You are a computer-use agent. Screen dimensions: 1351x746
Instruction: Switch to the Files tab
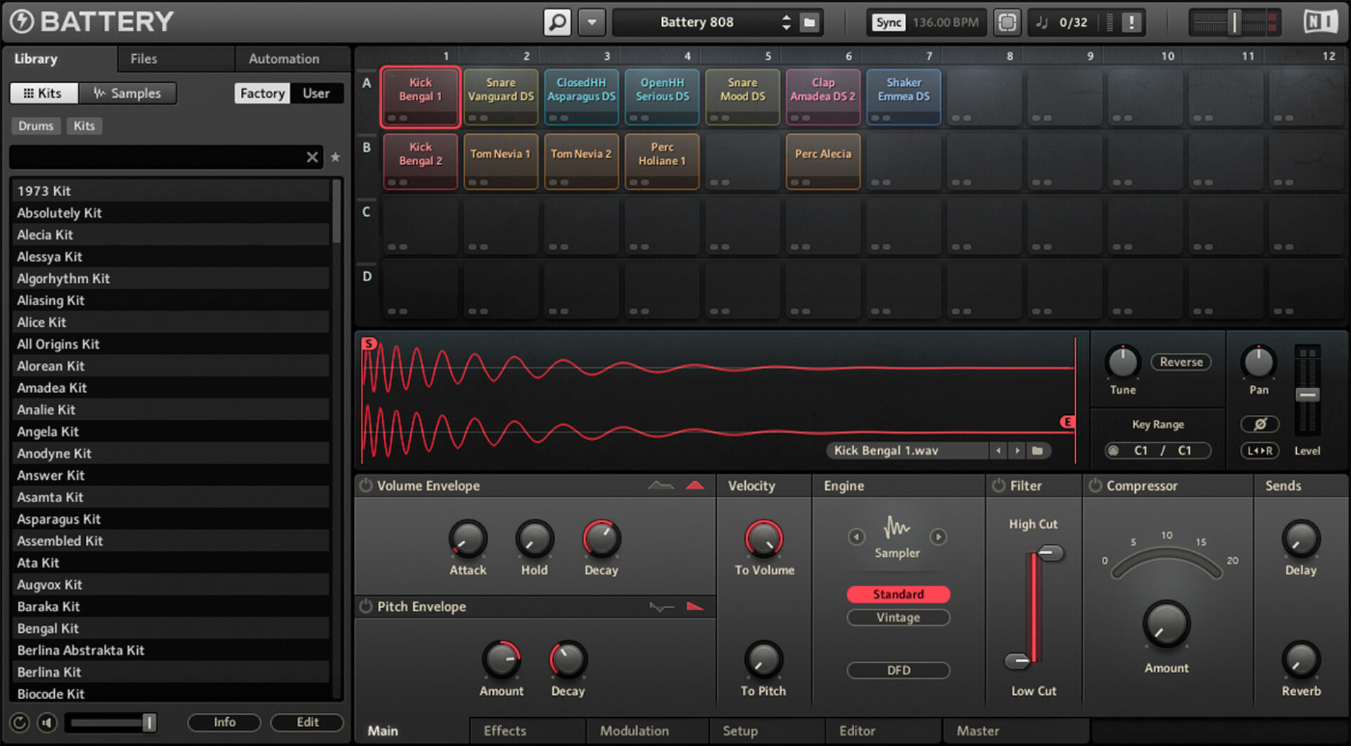pos(144,59)
